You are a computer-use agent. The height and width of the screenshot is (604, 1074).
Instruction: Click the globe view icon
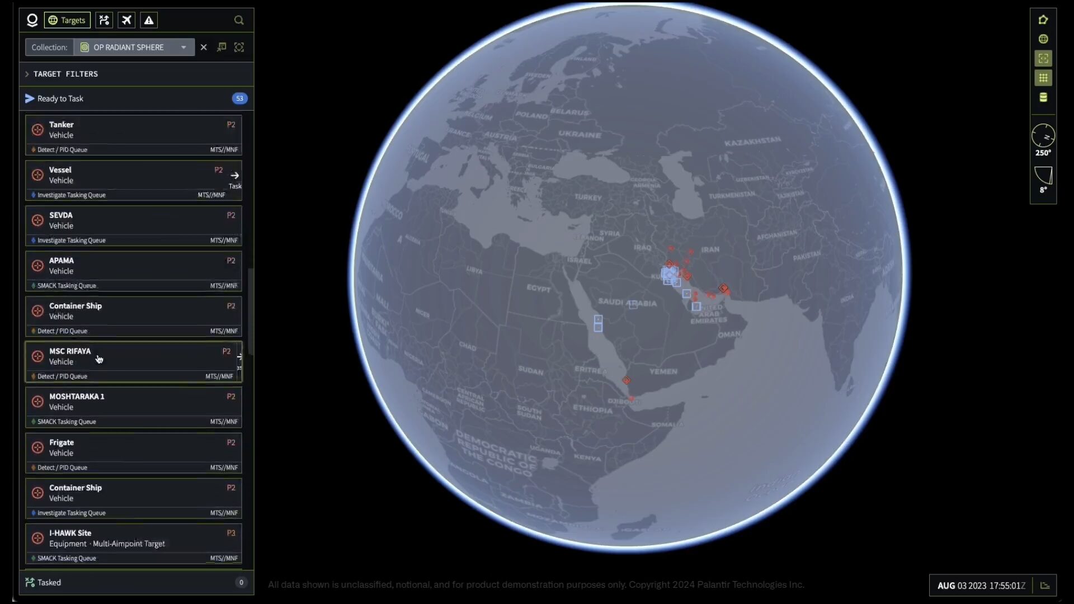1043,39
